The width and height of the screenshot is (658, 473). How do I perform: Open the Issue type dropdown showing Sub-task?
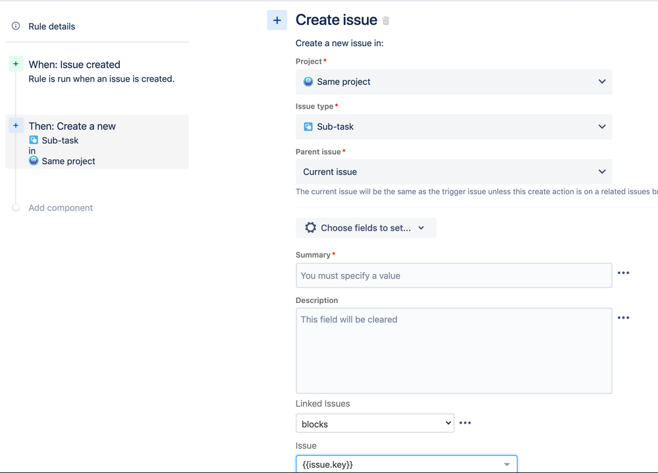pos(601,126)
